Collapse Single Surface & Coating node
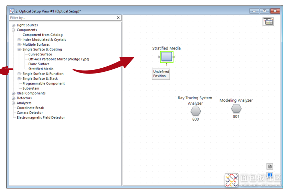Screen dimensions: 286x191 pos(19,49)
